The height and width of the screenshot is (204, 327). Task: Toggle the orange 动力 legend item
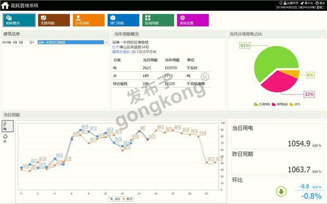point(295,104)
